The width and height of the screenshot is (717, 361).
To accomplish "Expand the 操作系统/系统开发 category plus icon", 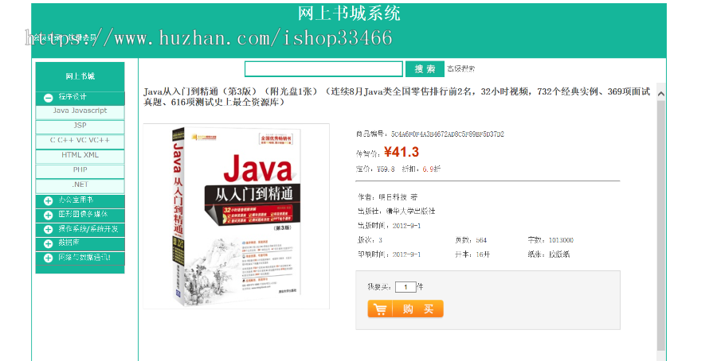I will (48, 230).
